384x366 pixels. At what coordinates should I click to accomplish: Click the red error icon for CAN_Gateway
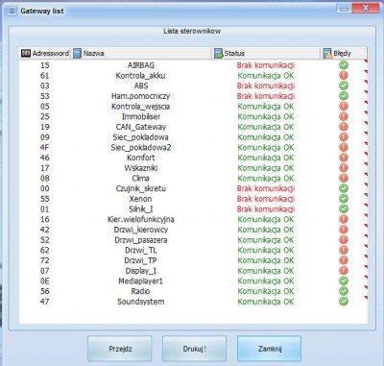point(344,127)
